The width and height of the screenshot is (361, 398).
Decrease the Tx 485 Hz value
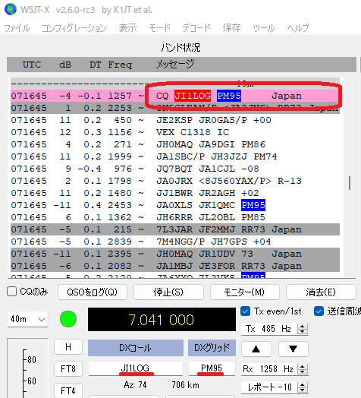(x=302, y=331)
